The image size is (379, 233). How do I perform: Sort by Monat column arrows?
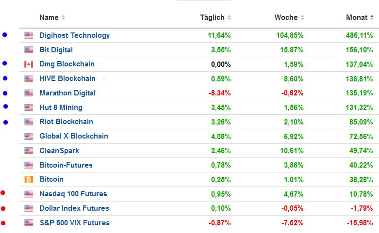coord(372,18)
